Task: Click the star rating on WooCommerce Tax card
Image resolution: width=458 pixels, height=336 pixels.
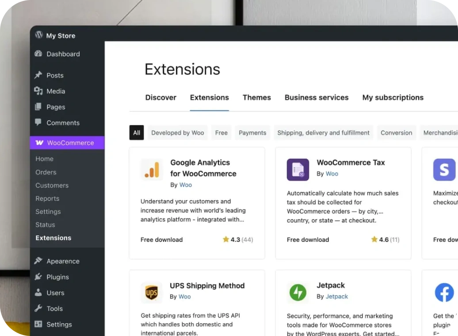Action: 385,240
